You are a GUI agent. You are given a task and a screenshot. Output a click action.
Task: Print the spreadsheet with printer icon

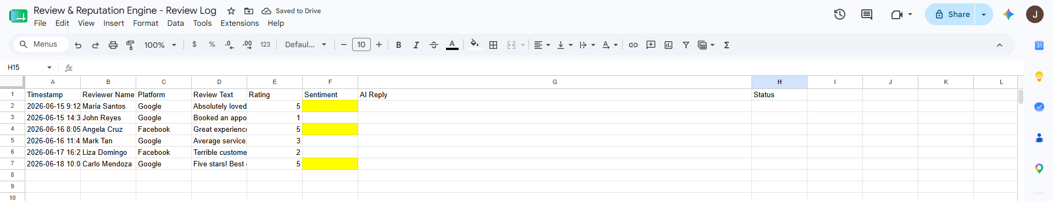tap(113, 45)
